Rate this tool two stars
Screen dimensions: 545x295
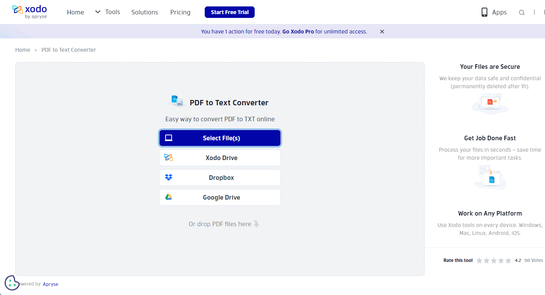[487, 260]
